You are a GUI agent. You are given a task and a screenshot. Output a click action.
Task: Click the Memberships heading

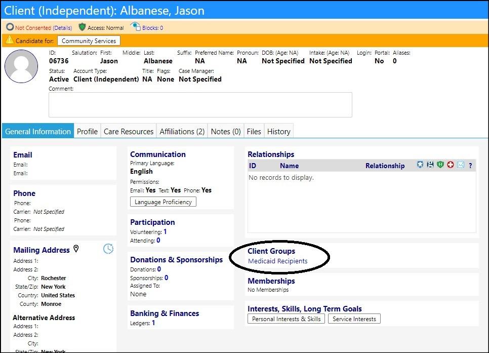(x=271, y=281)
